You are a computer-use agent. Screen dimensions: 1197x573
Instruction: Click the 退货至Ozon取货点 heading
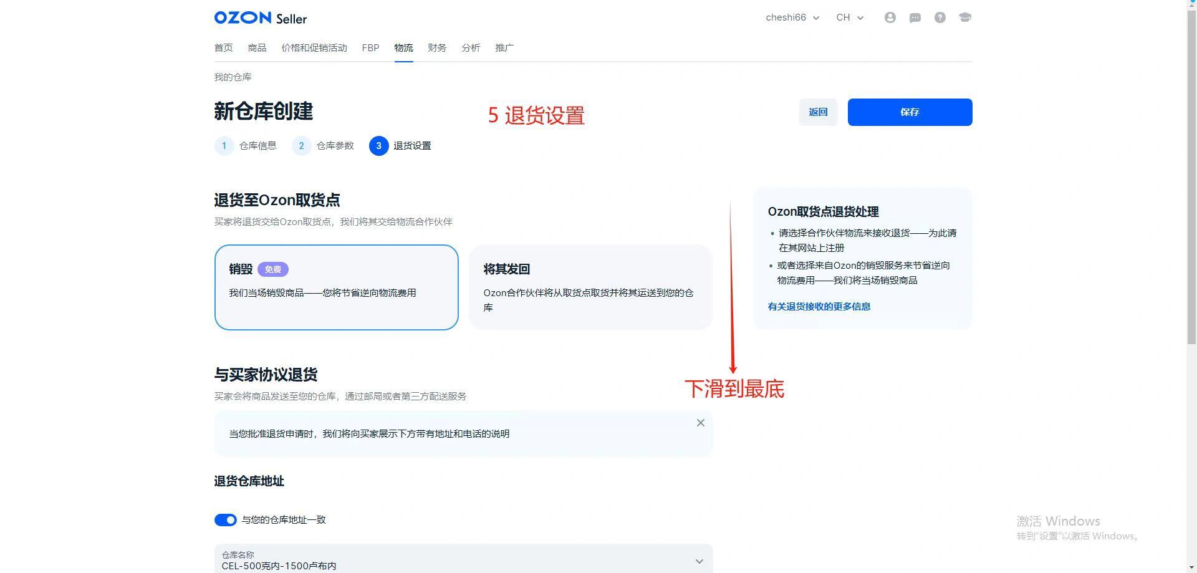tap(277, 200)
